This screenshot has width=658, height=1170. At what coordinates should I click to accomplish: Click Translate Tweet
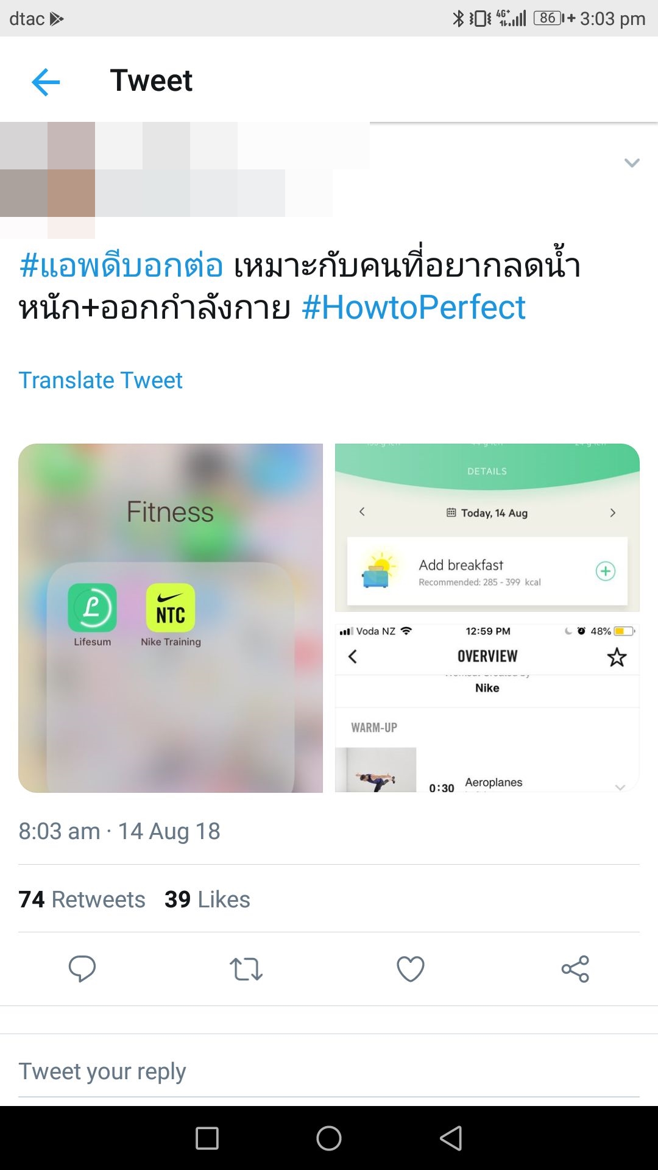point(101,380)
